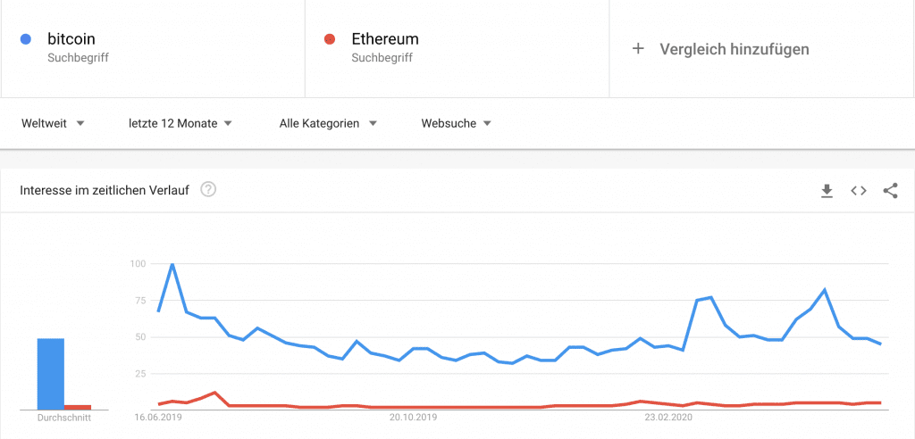915x439 pixels.
Task: Download the interest over time chart data
Action: tap(827, 190)
